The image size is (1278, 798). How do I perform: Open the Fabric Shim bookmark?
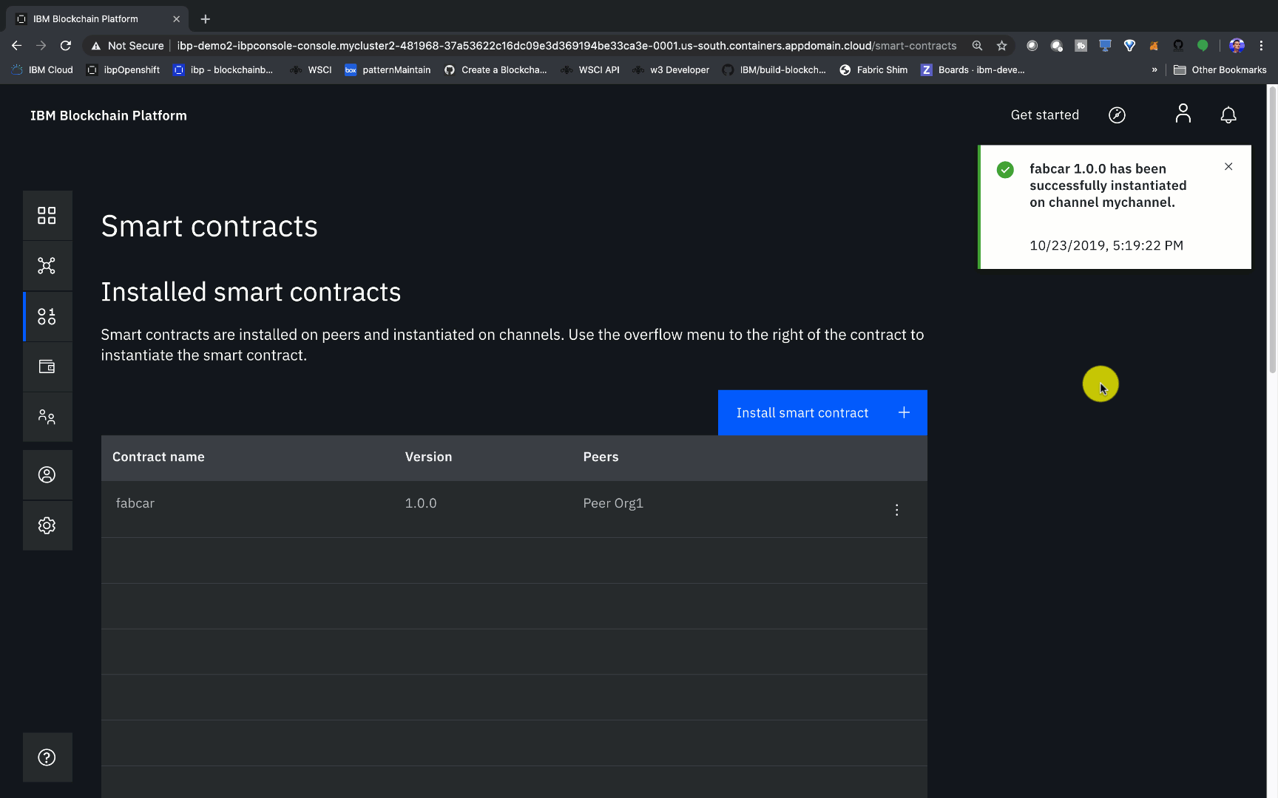[873, 70]
